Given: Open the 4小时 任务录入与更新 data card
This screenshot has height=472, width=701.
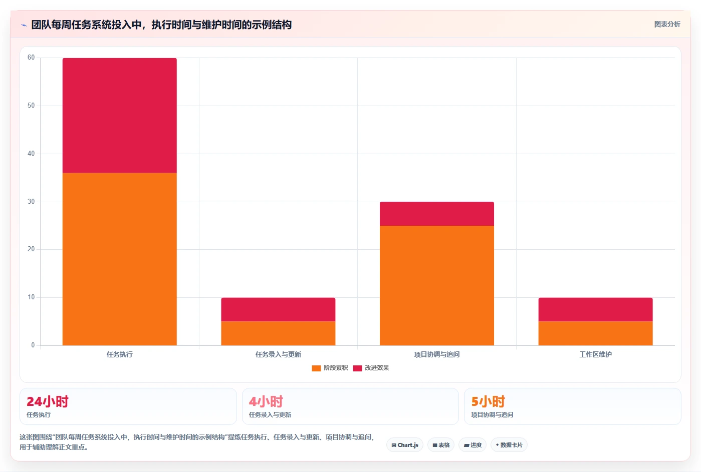Looking at the screenshot, I should [x=350, y=406].
